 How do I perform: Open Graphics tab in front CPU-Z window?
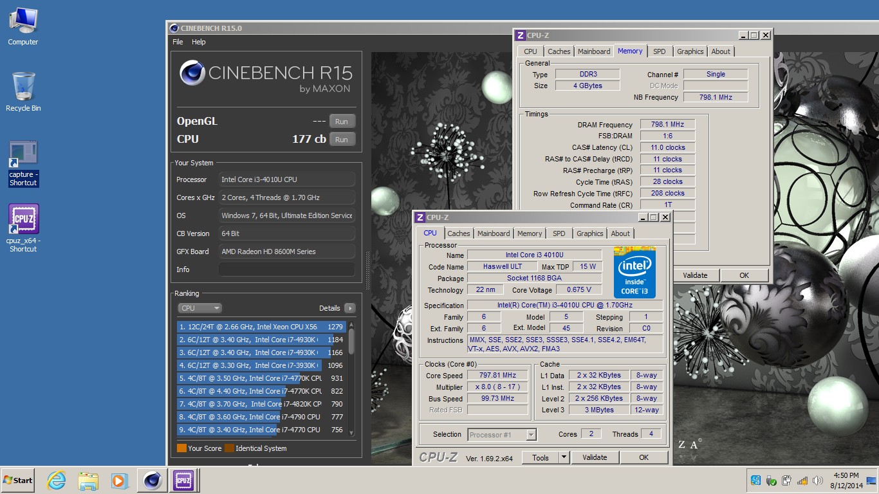coord(589,233)
